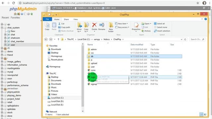Go back in File Explorer
Screen dimensions: 212x119
pos(46,39)
